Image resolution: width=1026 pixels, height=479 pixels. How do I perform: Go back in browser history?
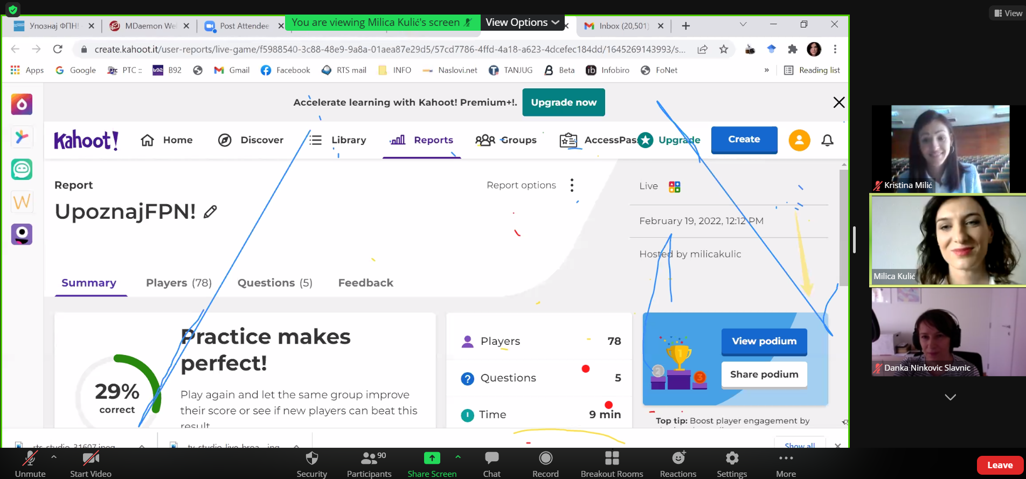(x=15, y=49)
